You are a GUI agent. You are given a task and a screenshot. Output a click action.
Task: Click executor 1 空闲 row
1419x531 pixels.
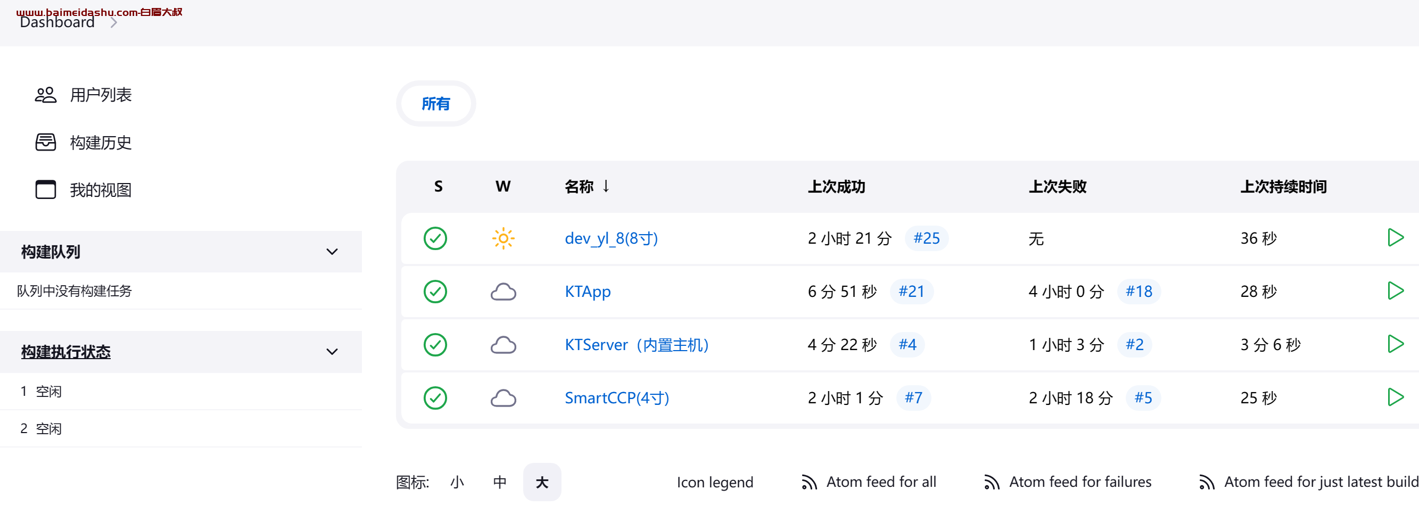tap(180, 392)
